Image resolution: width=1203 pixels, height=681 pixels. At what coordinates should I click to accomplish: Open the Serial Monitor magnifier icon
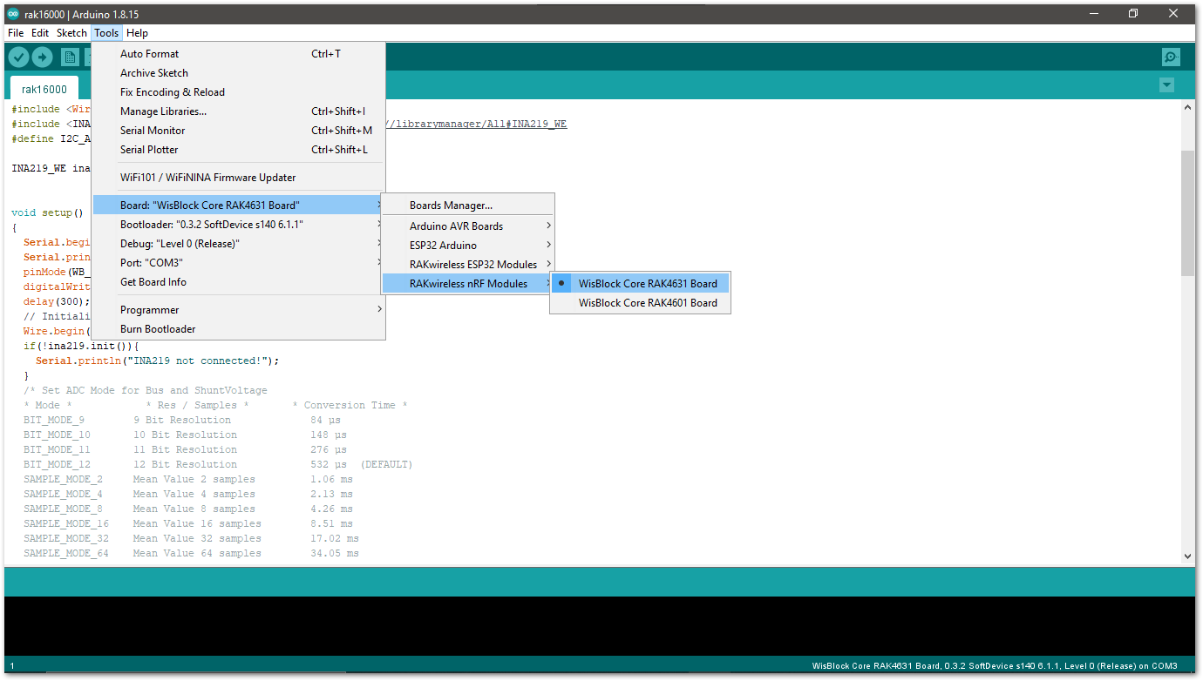coord(1171,57)
